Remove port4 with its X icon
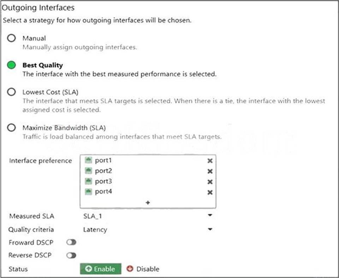This screenshot has height=278, width=339. pyautogui.click(x=210, y=192)
